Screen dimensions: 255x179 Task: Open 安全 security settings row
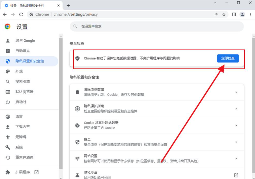pyautogui.click(x=157, y=142)
